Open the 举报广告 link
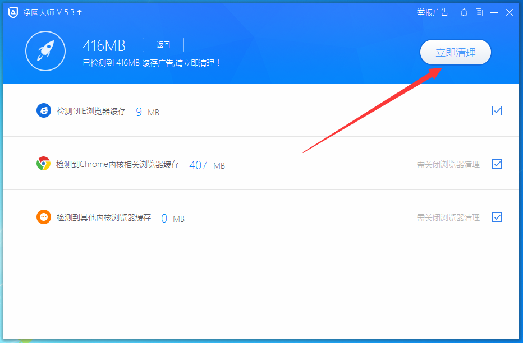 pos(432,12)
